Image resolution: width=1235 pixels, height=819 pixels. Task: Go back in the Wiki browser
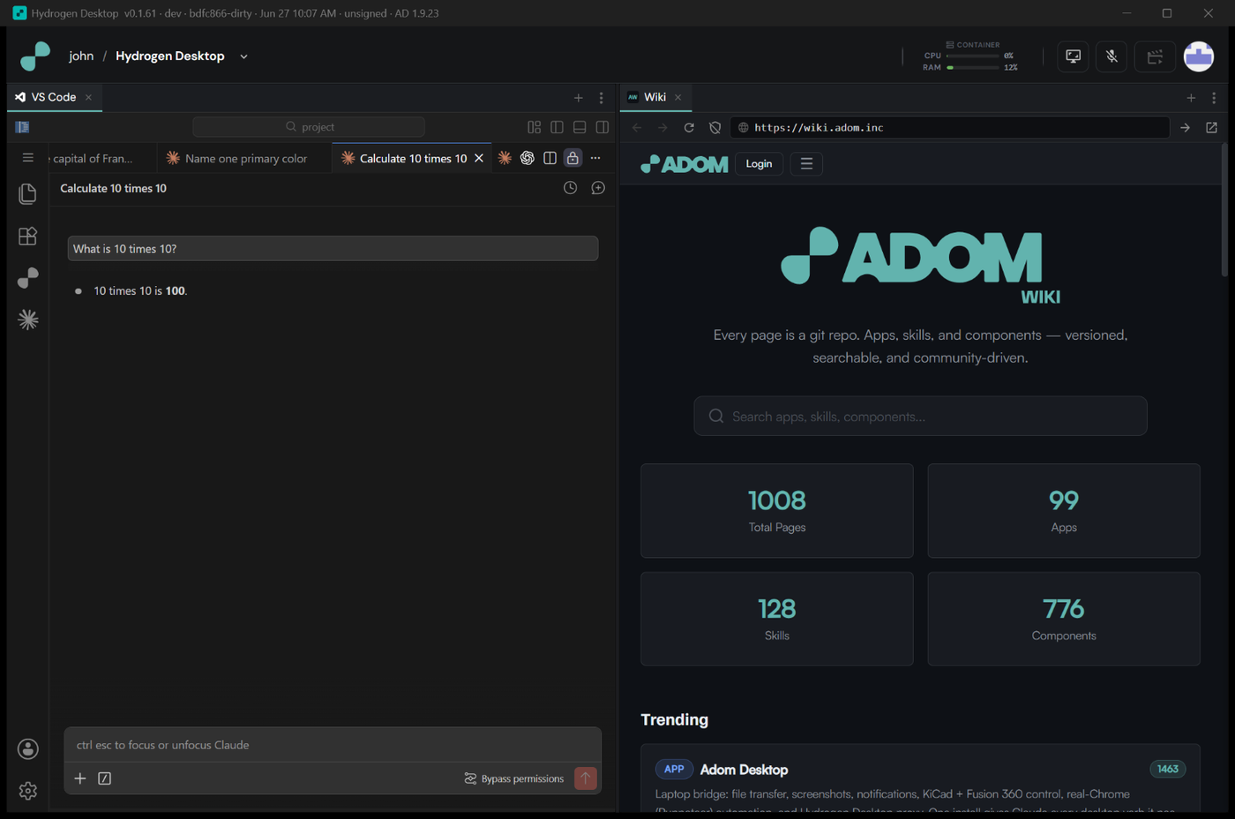tap(637, 128)
